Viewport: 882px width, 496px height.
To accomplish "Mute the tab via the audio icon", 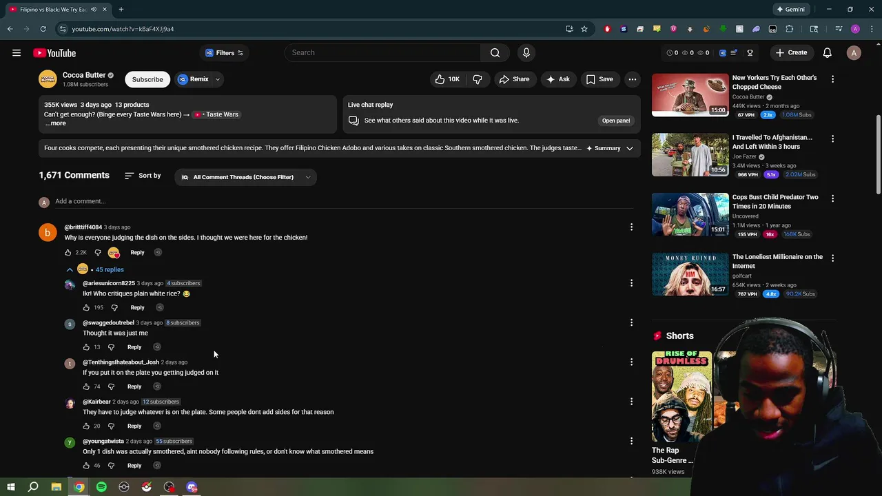I will pyautogui.click(x=93, y=10).
